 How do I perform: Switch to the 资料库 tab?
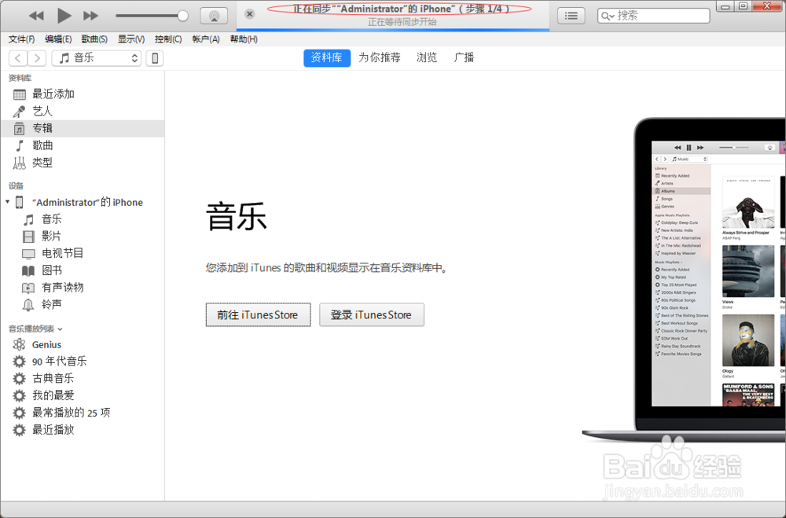point(327,57)
